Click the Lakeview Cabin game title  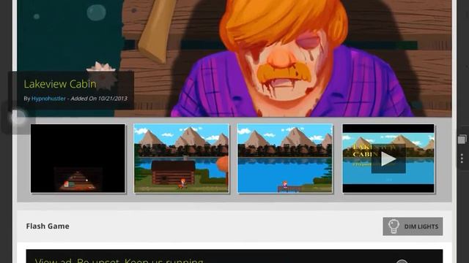tap(60, 84)
